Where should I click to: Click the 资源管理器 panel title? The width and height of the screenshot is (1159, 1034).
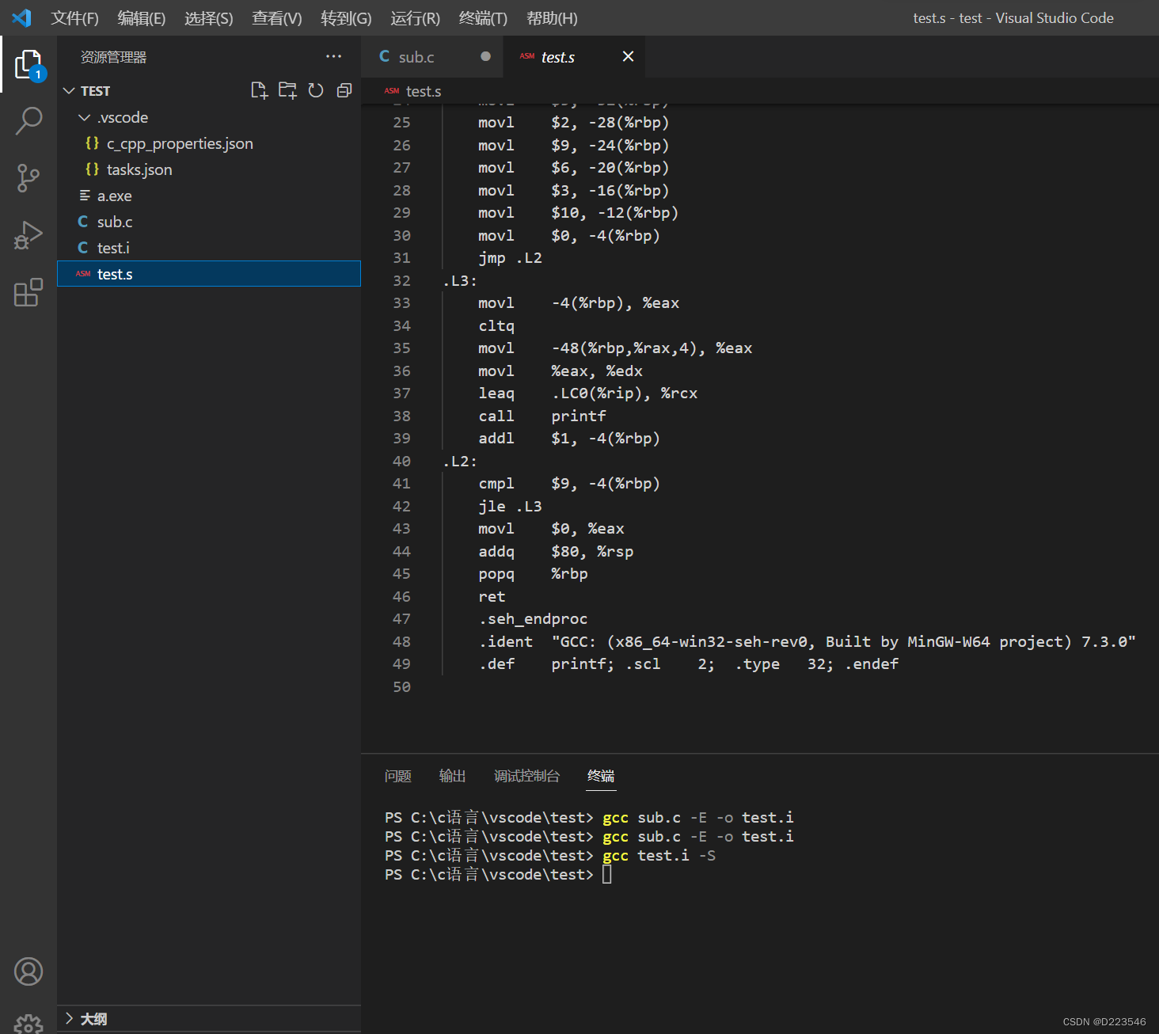(x=113, y=57)
